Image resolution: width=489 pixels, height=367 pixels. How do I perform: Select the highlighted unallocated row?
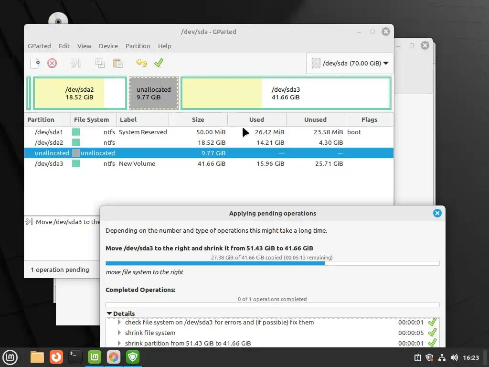pyautogui.click(x=209, y=153)
